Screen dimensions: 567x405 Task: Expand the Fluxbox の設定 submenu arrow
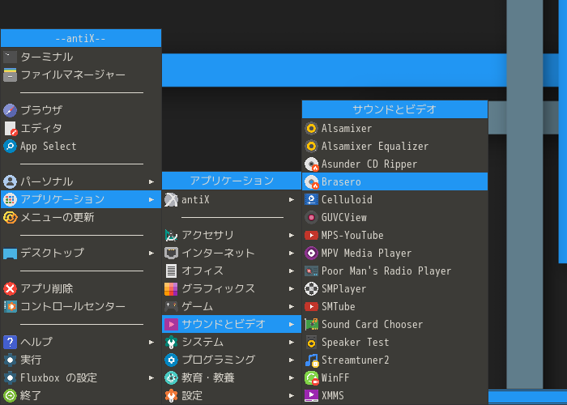click(151, 377)
